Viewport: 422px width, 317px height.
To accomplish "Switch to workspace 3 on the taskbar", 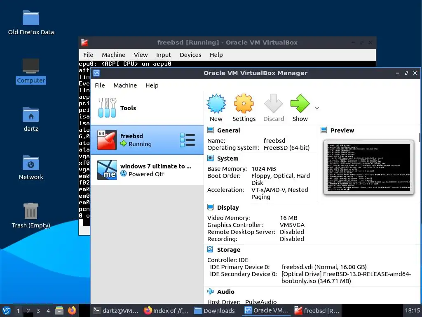I will (x=38, y=310).
